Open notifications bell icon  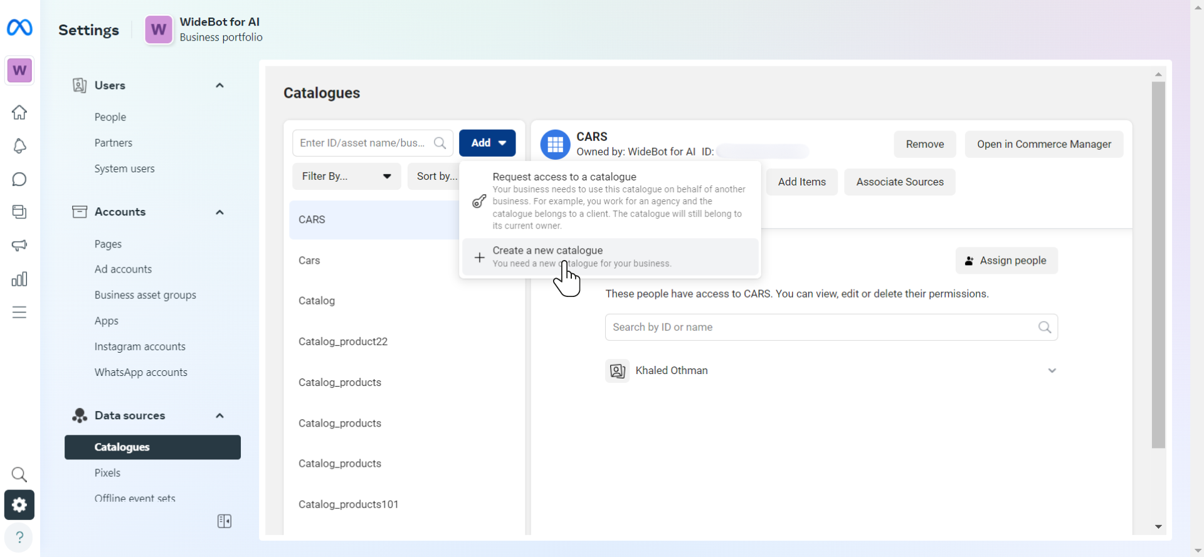pos(19,146)
